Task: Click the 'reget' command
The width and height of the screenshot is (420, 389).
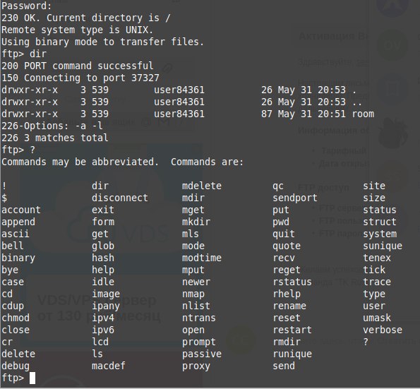Action: (287, 270)
